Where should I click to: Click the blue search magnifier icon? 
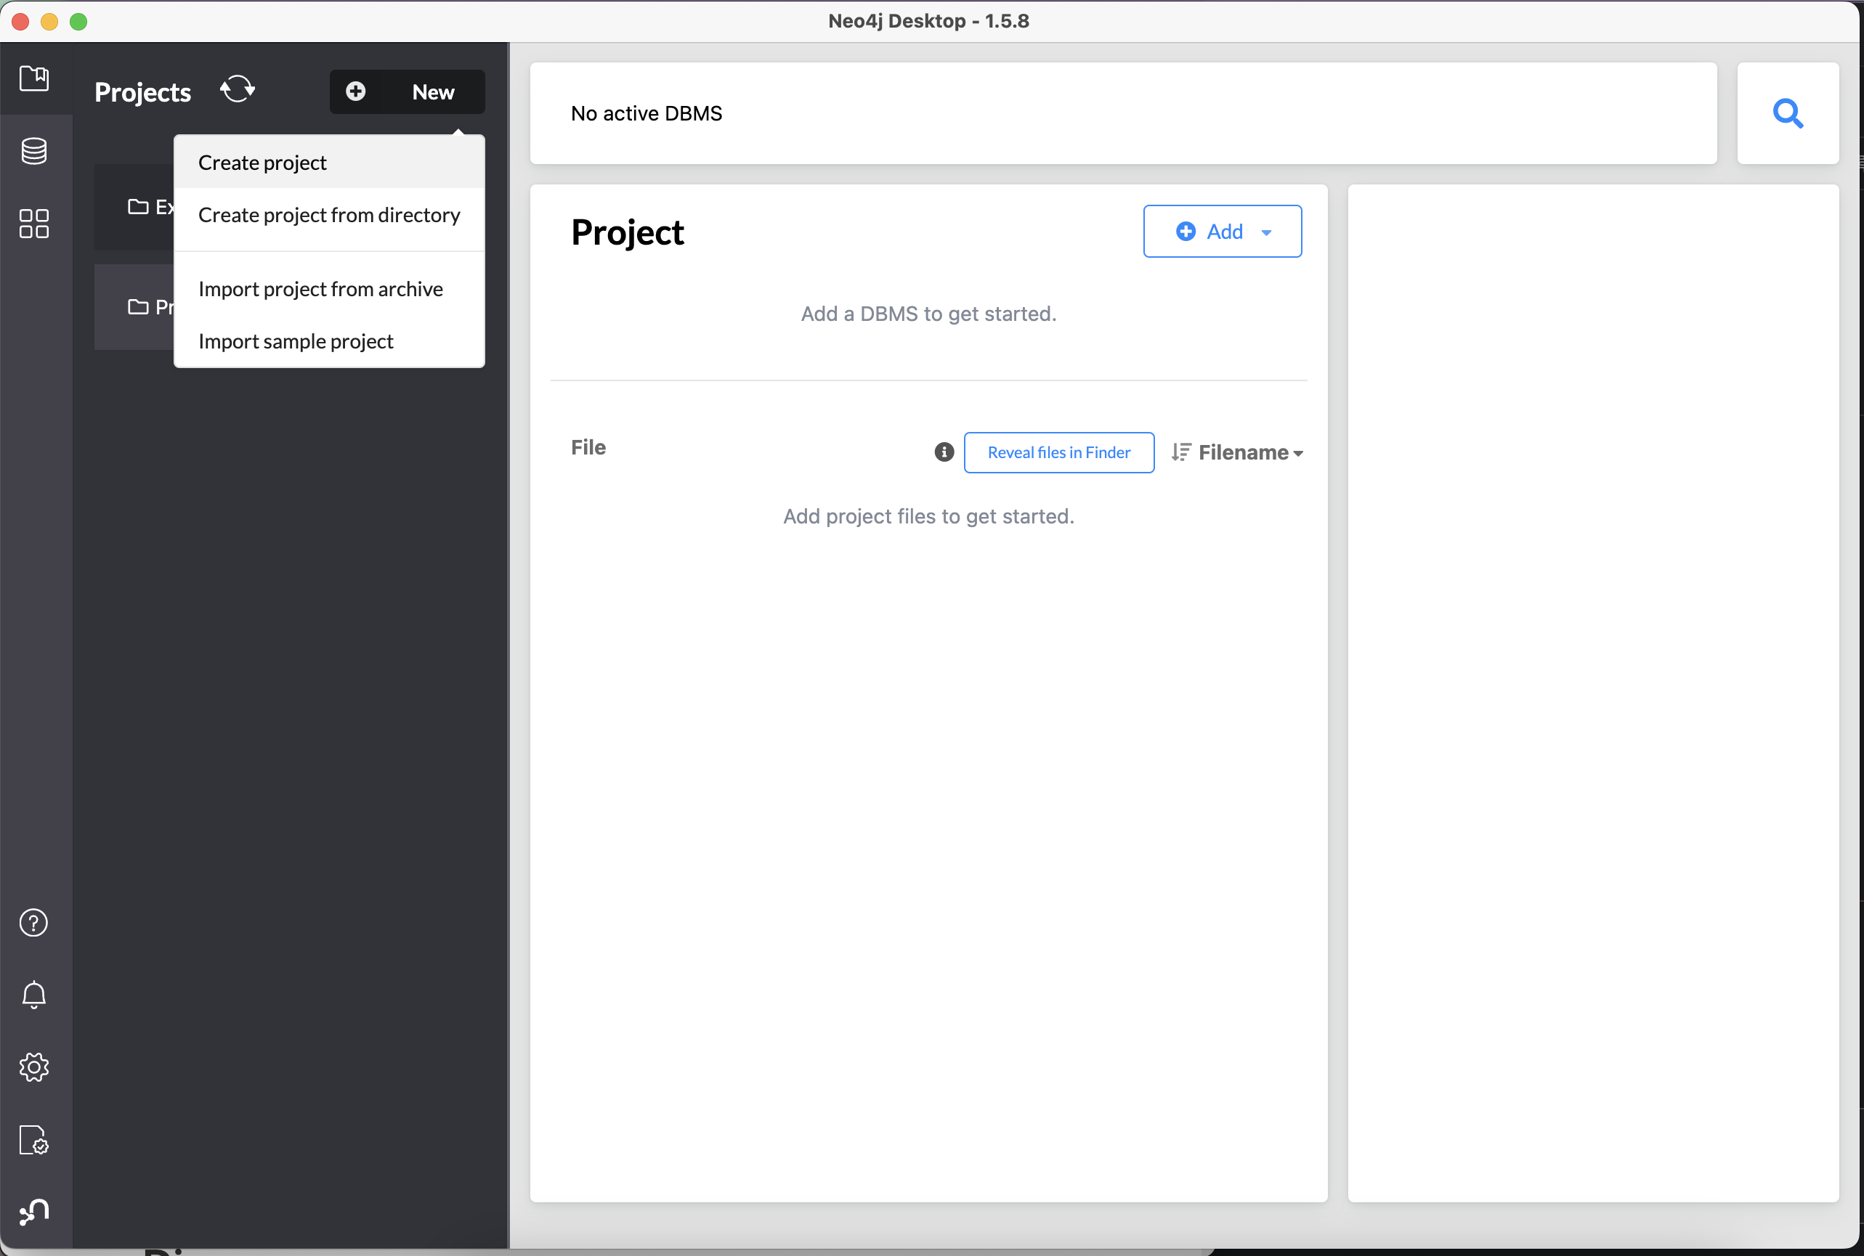click(1787, 114)
